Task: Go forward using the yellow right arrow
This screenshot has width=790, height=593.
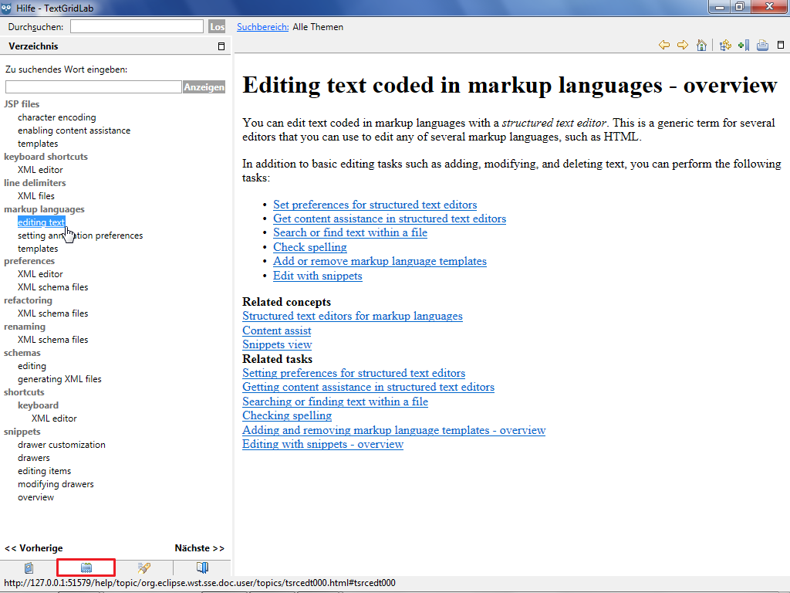Action: point(683,46)
